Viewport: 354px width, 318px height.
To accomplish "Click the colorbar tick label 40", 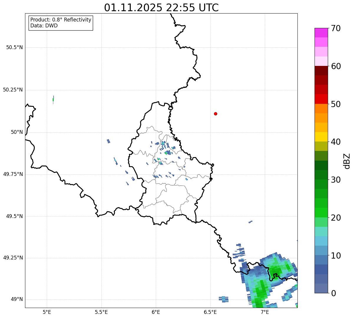I will coord(336,142).
